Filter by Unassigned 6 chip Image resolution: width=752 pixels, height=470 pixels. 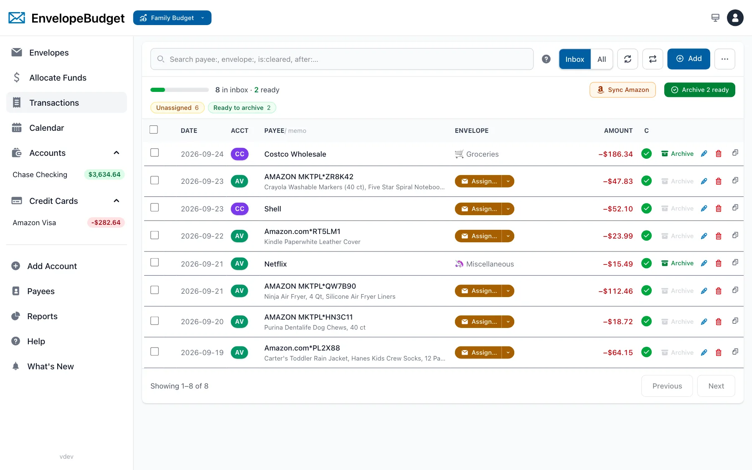tap(178, 108)
